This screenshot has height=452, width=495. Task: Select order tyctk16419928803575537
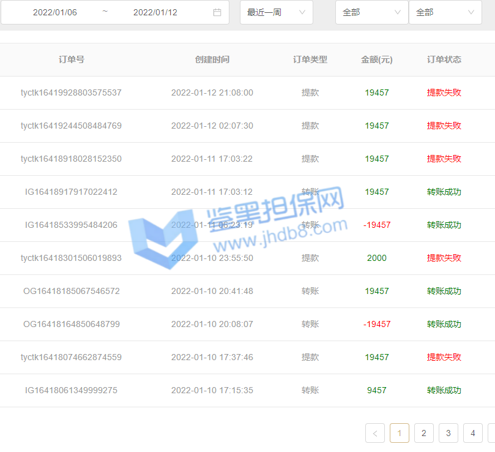point(72,92)
